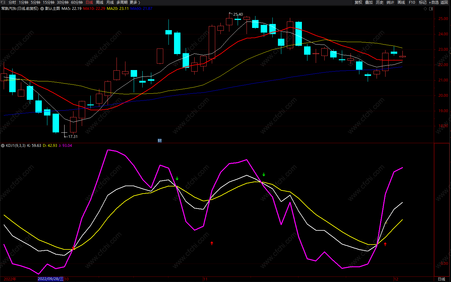The height and width of the screenshot is (282, 451).
Task: Open the 默认主图 main chart dropdown
Action: (x=42, y=9)
